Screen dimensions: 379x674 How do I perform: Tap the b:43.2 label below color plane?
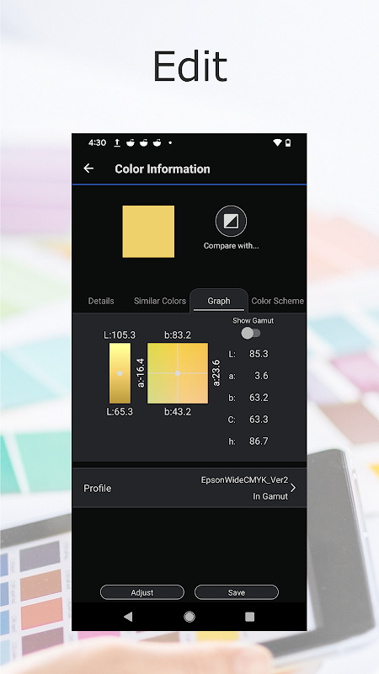click(x=178, y=412)
